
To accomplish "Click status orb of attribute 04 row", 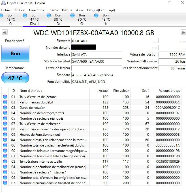I will [x=5, y=113].
